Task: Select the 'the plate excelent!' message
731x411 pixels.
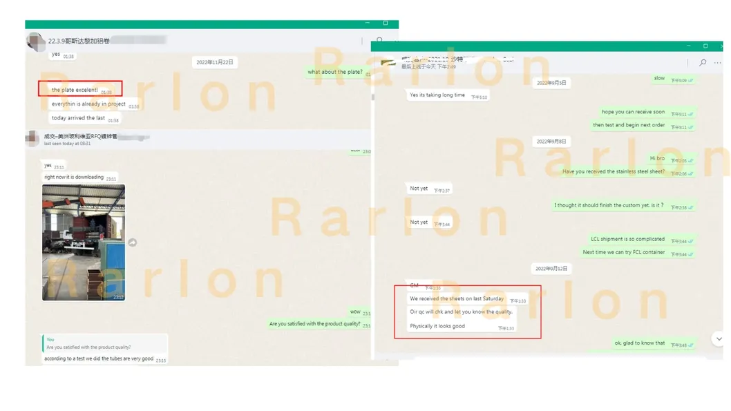Action: (x=75, y=90)
